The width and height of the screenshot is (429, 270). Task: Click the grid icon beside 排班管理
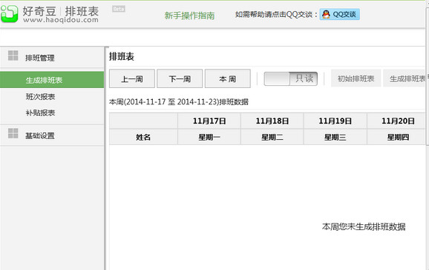[x=13, y=55]
